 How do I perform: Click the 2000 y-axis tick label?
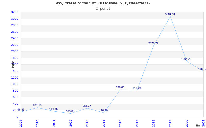coord(15,51)
